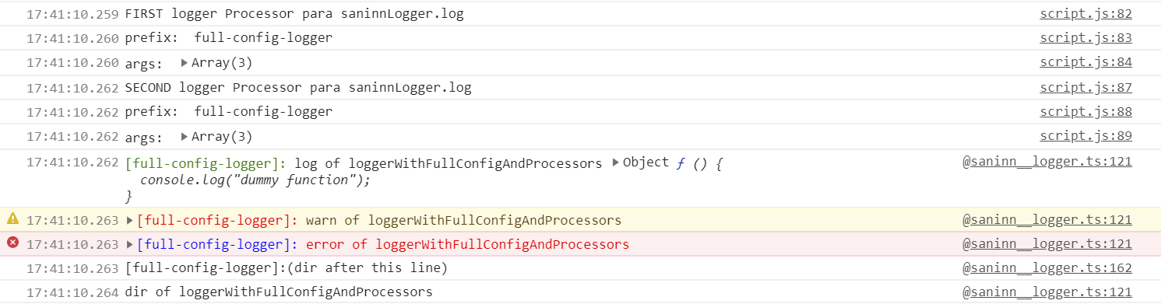The width and height of the screenshot is (1161, 304).
Task: Open source link on the warn row
Action: point(1047,220)
